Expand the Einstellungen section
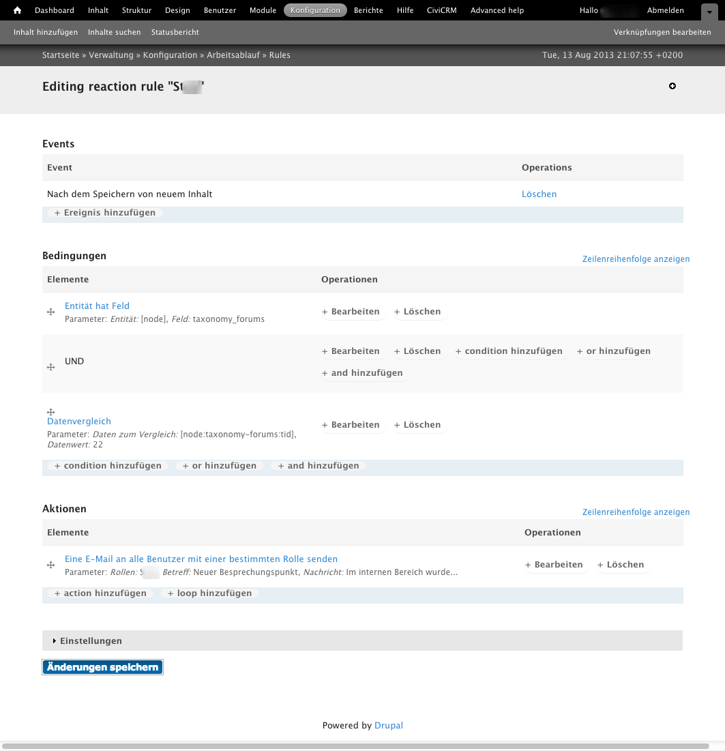The width and height of the screenshot is (725, 751). pyautogui.click(x=91, y=640)
